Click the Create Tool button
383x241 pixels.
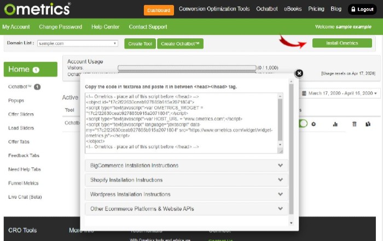coord(140,44)
